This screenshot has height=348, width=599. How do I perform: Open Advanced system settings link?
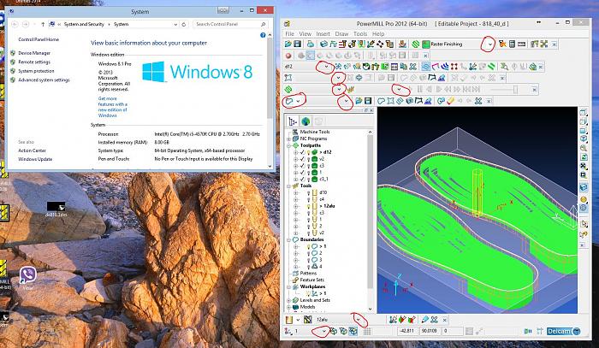[44, 80]
